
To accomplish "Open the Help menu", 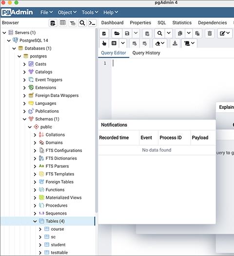I will [x=111, y=12].
